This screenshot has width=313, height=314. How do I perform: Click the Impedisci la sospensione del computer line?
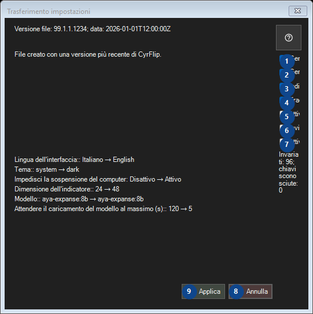pos(98,179)
